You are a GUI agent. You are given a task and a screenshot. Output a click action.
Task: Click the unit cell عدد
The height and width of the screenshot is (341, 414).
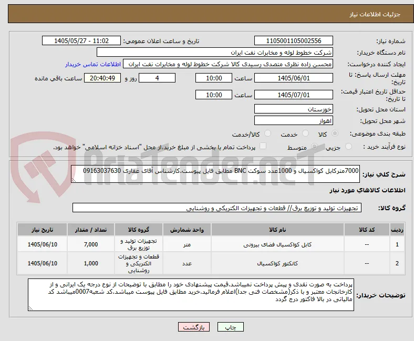[x=187, y=263]
